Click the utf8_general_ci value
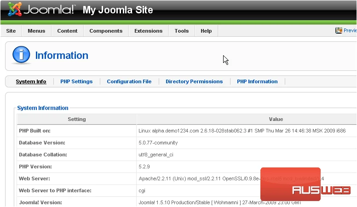Viewport: 357px width, 207px height. click(156, 155)
